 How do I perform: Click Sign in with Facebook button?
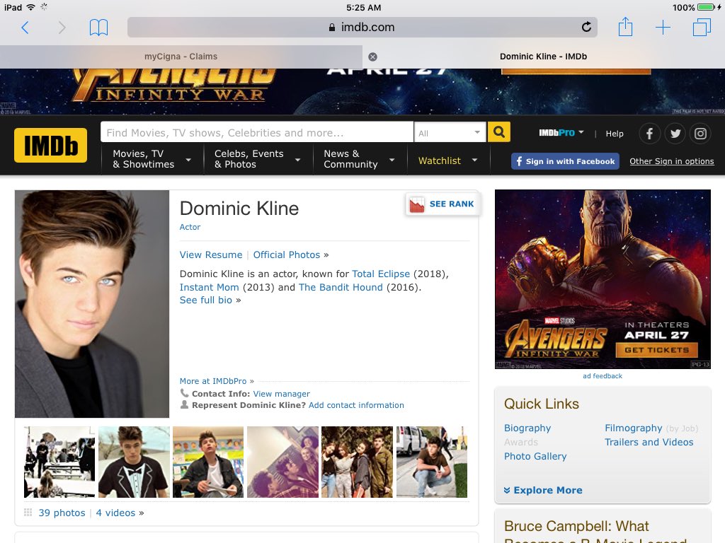[x=565, y=161]
